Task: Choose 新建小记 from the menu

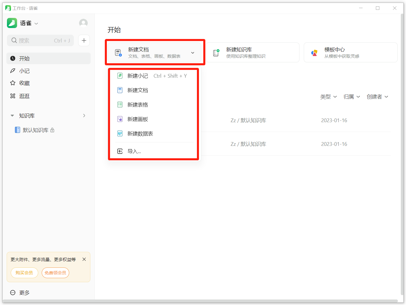Action: click(x=154, y=76)
